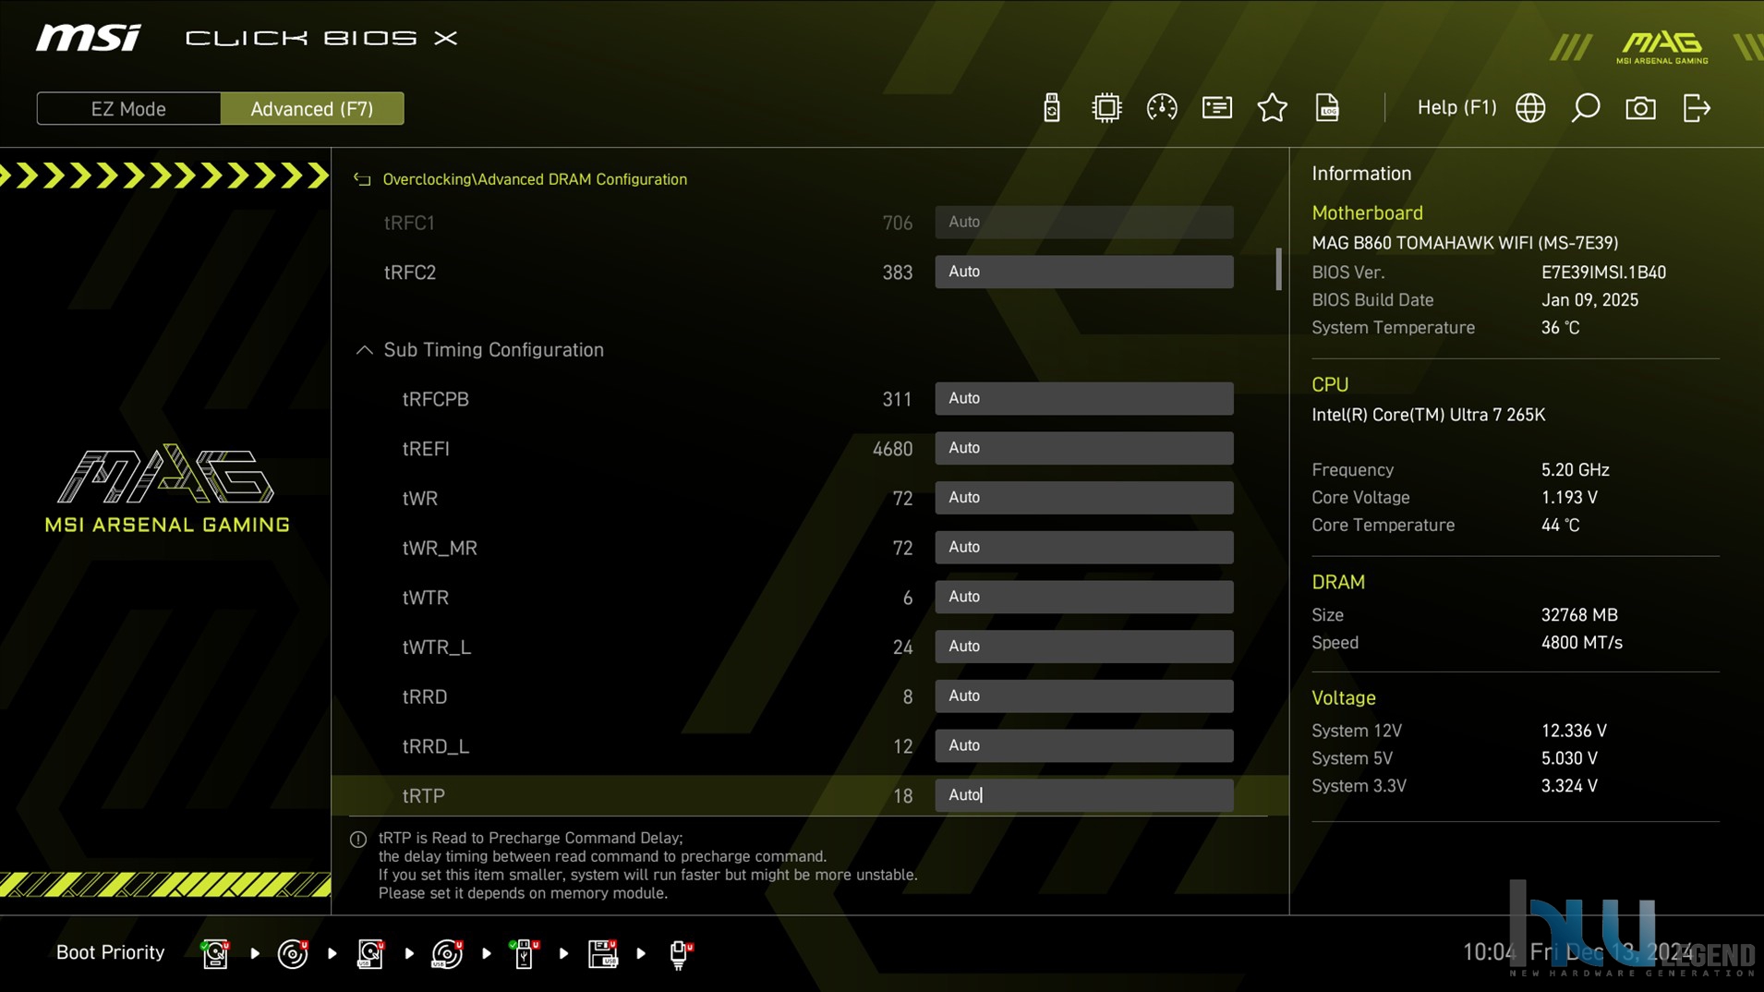Go back using breadcrumb return arrow
This screenshot has height=992, width=1764.
362,179
